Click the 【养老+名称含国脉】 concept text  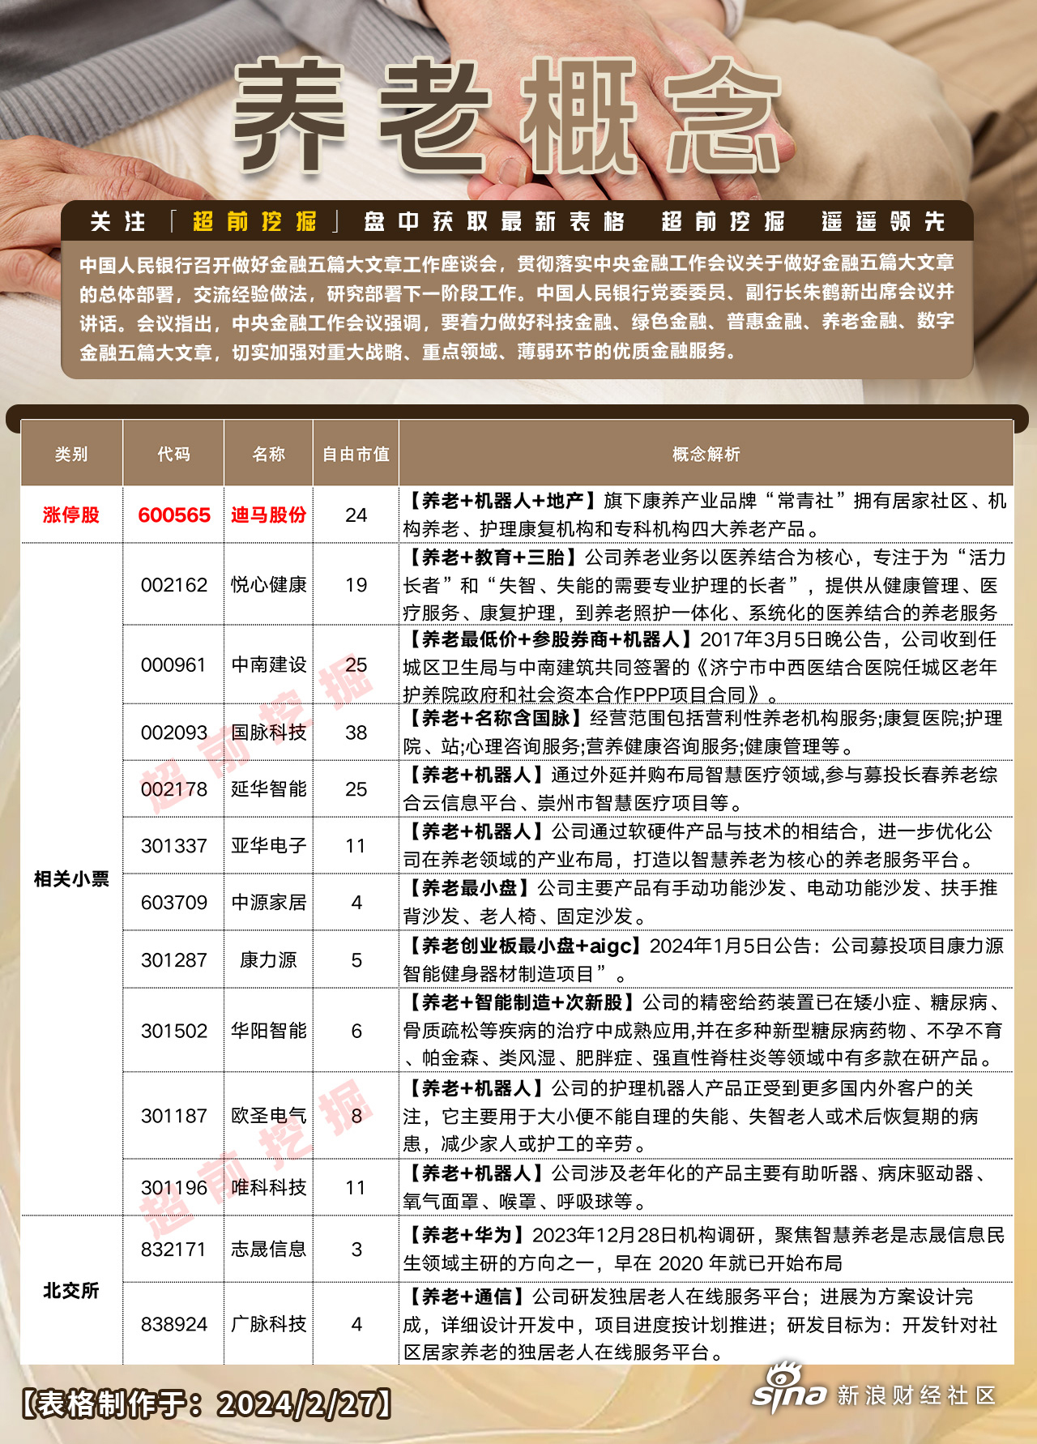(x=496, y=718)
